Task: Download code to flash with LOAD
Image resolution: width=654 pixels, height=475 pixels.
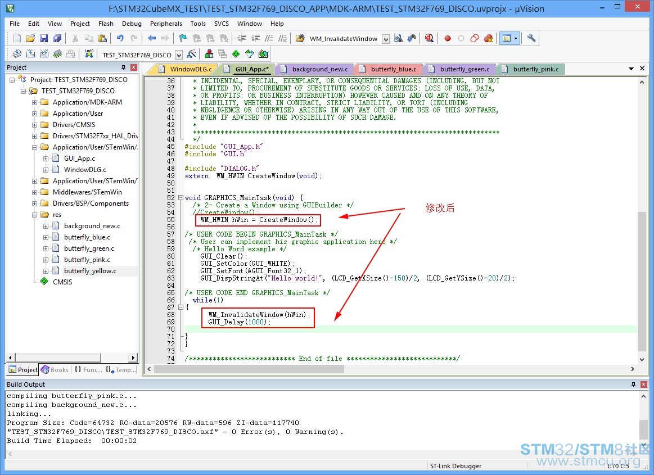Action: point(89,54)
